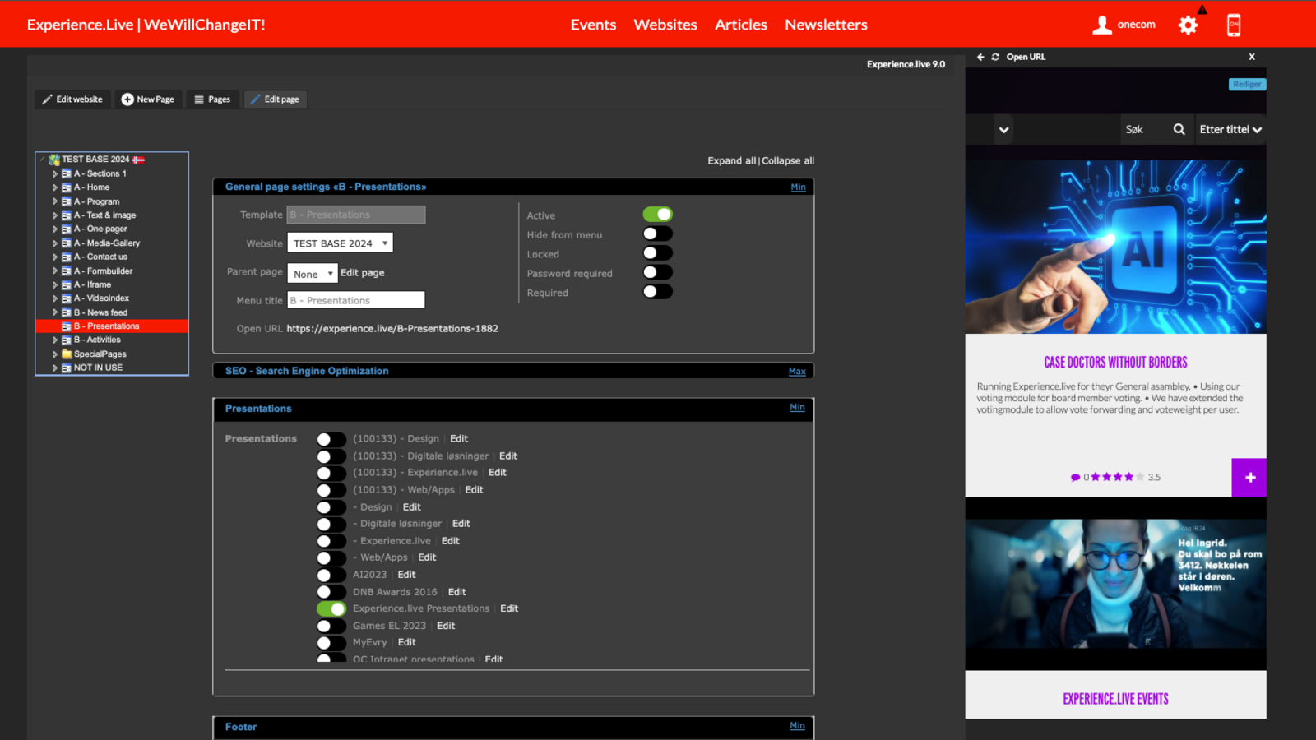Viewport: 1316px width, 740px height.
Task: Click Edit next to DNB Awards 2016
Action: coord(456,592)
